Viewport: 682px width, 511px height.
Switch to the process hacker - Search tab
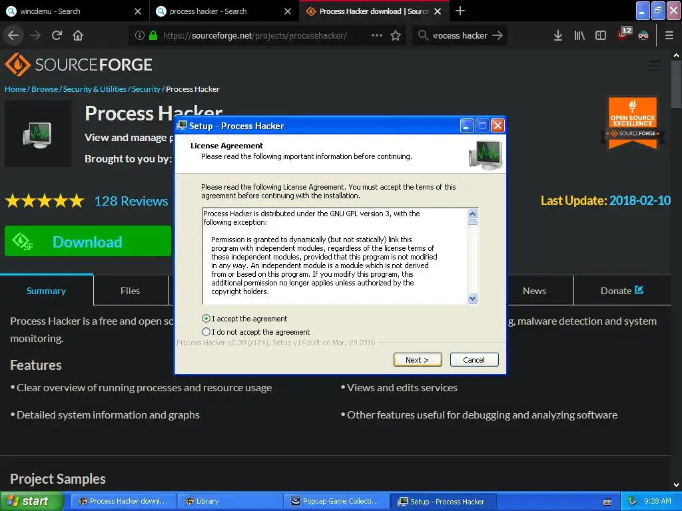(224, 11)
